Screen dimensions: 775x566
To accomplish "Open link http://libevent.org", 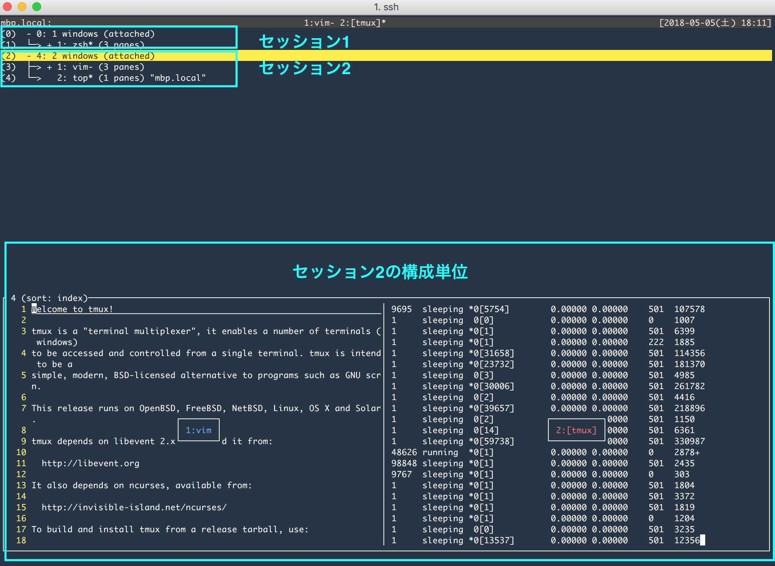I will (x=90, y=463).
